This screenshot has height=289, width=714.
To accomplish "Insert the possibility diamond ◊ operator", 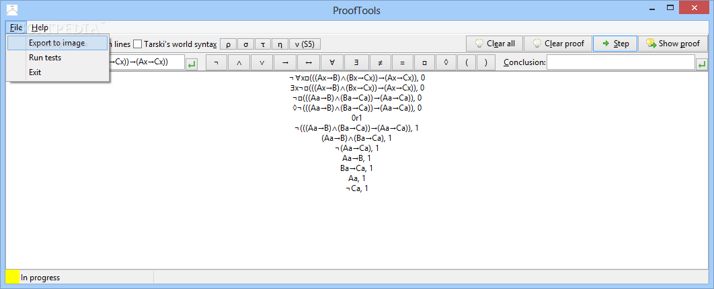I will tap(446, 63).
